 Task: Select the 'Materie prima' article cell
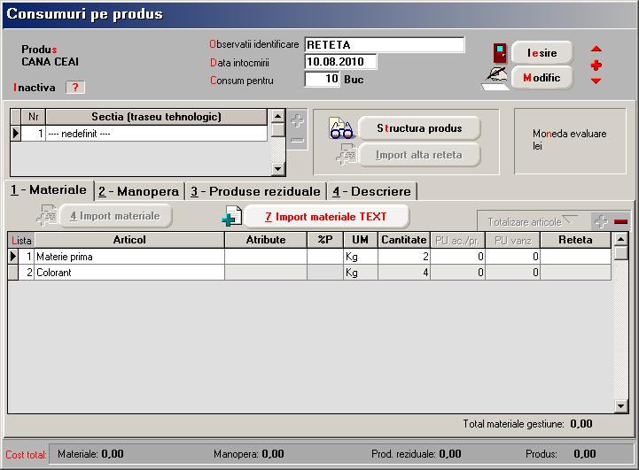[x=129, y=257]
